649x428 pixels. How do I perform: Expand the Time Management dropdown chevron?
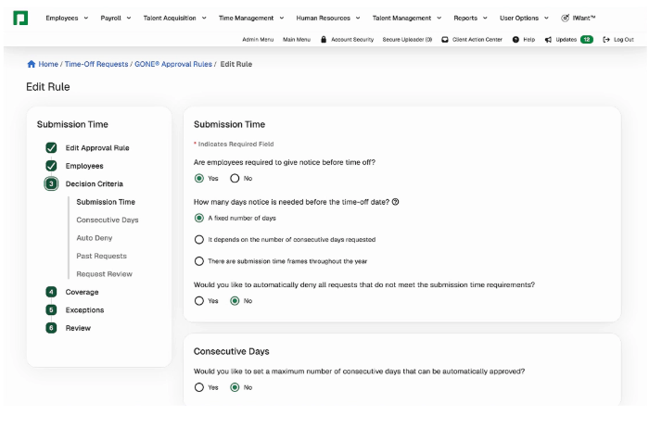[x=282, y=18]
